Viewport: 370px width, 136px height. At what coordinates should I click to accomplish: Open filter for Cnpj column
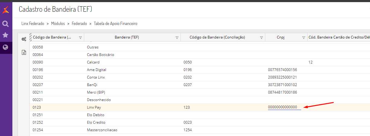(304, 38)
